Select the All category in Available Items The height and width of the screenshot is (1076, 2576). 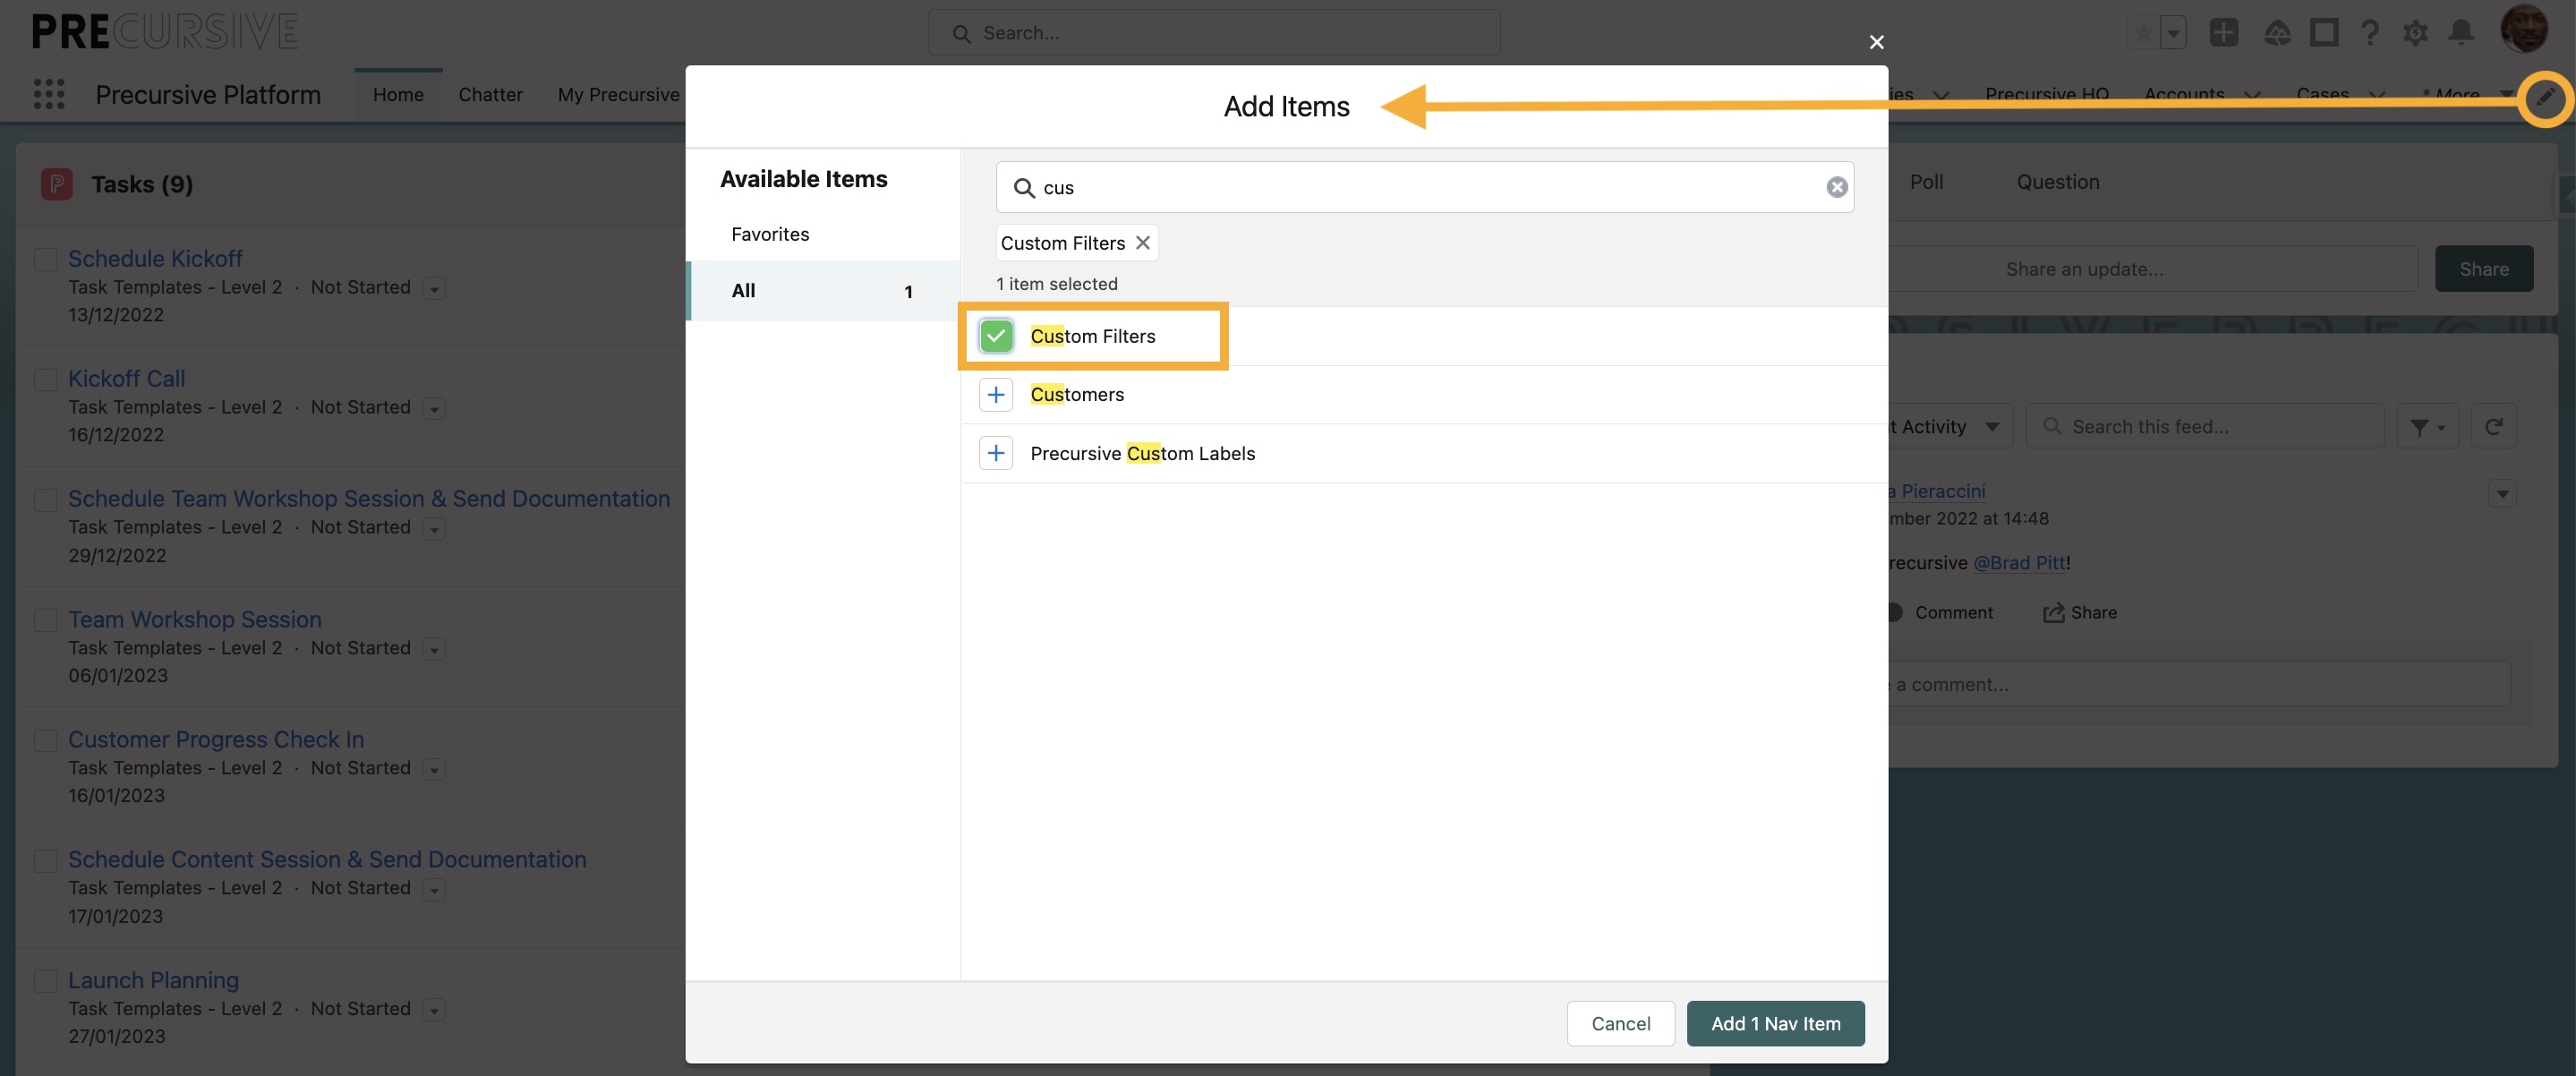tap(743, 291)
